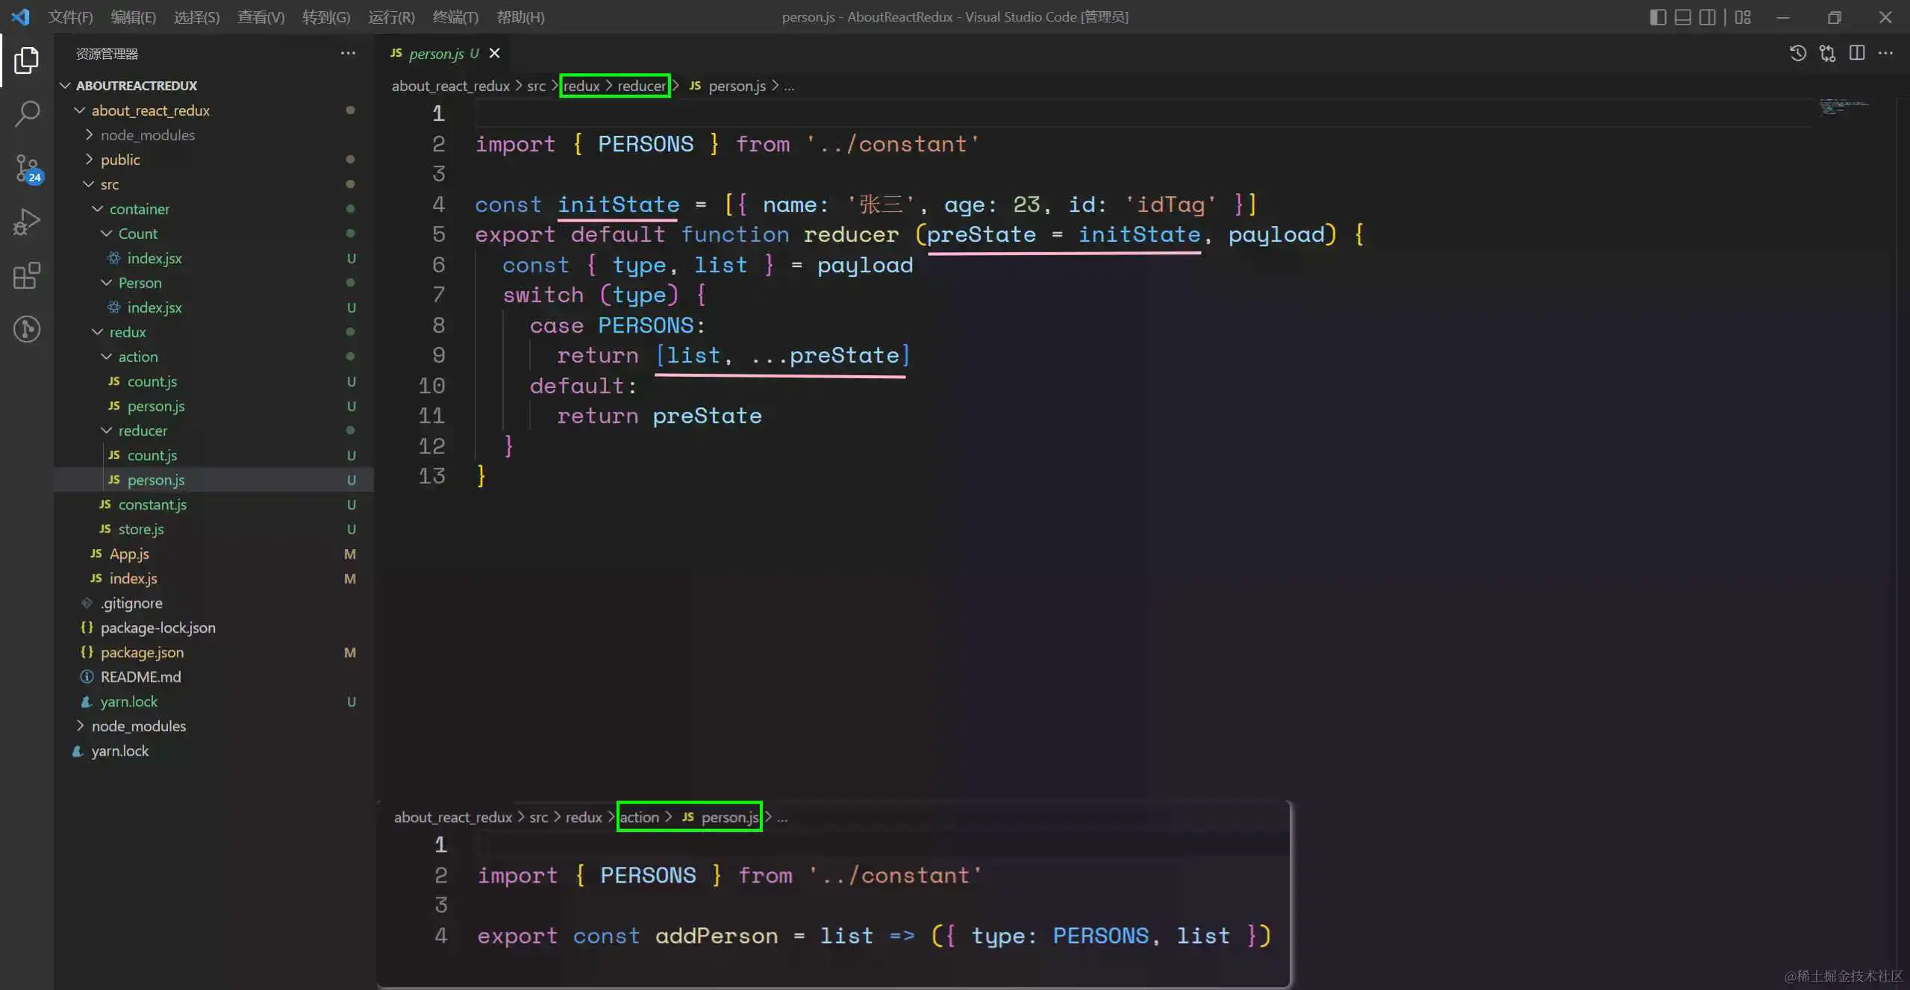Collapse the about_react_redux folder
Screen dimensions: 1910x990
79,110
